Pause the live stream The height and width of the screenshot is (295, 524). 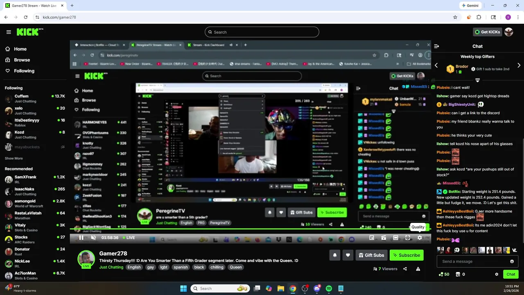point(81,238)
